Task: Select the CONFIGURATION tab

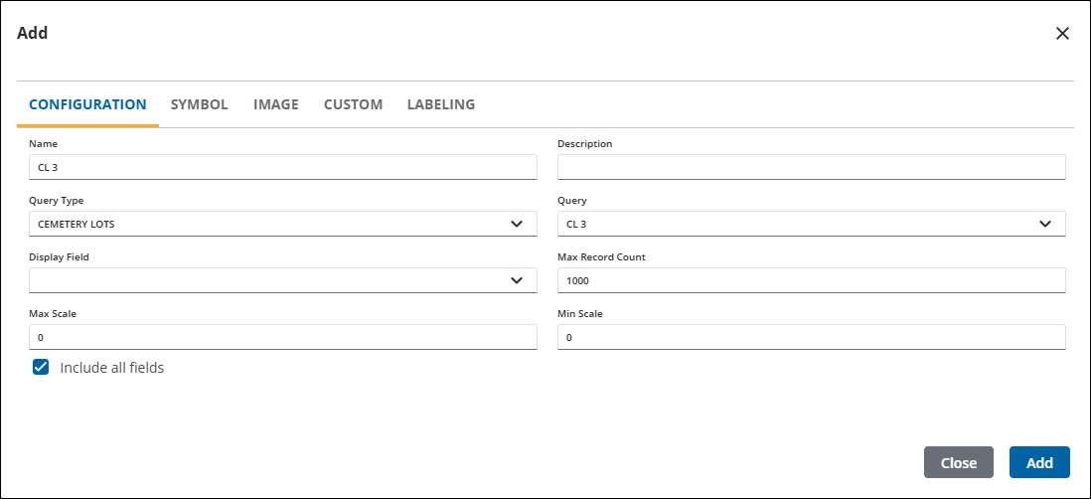Action: coord(87,104)
